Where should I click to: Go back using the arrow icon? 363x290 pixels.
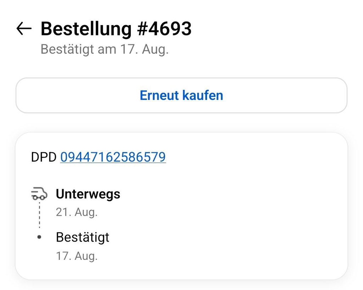tap(24, 28)
